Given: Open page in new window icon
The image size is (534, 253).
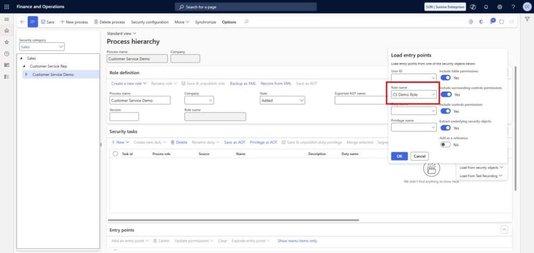Looking at the screenshot, I should (511, 22).
